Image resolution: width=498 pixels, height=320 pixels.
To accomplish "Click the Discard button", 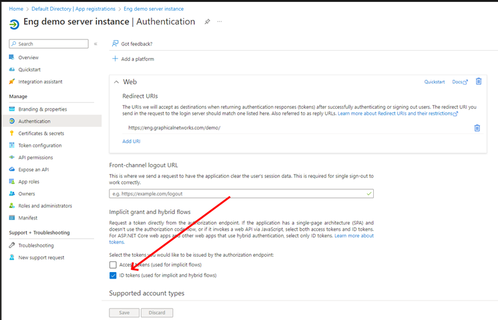I will pyautogui.click(x=157, y=313).
